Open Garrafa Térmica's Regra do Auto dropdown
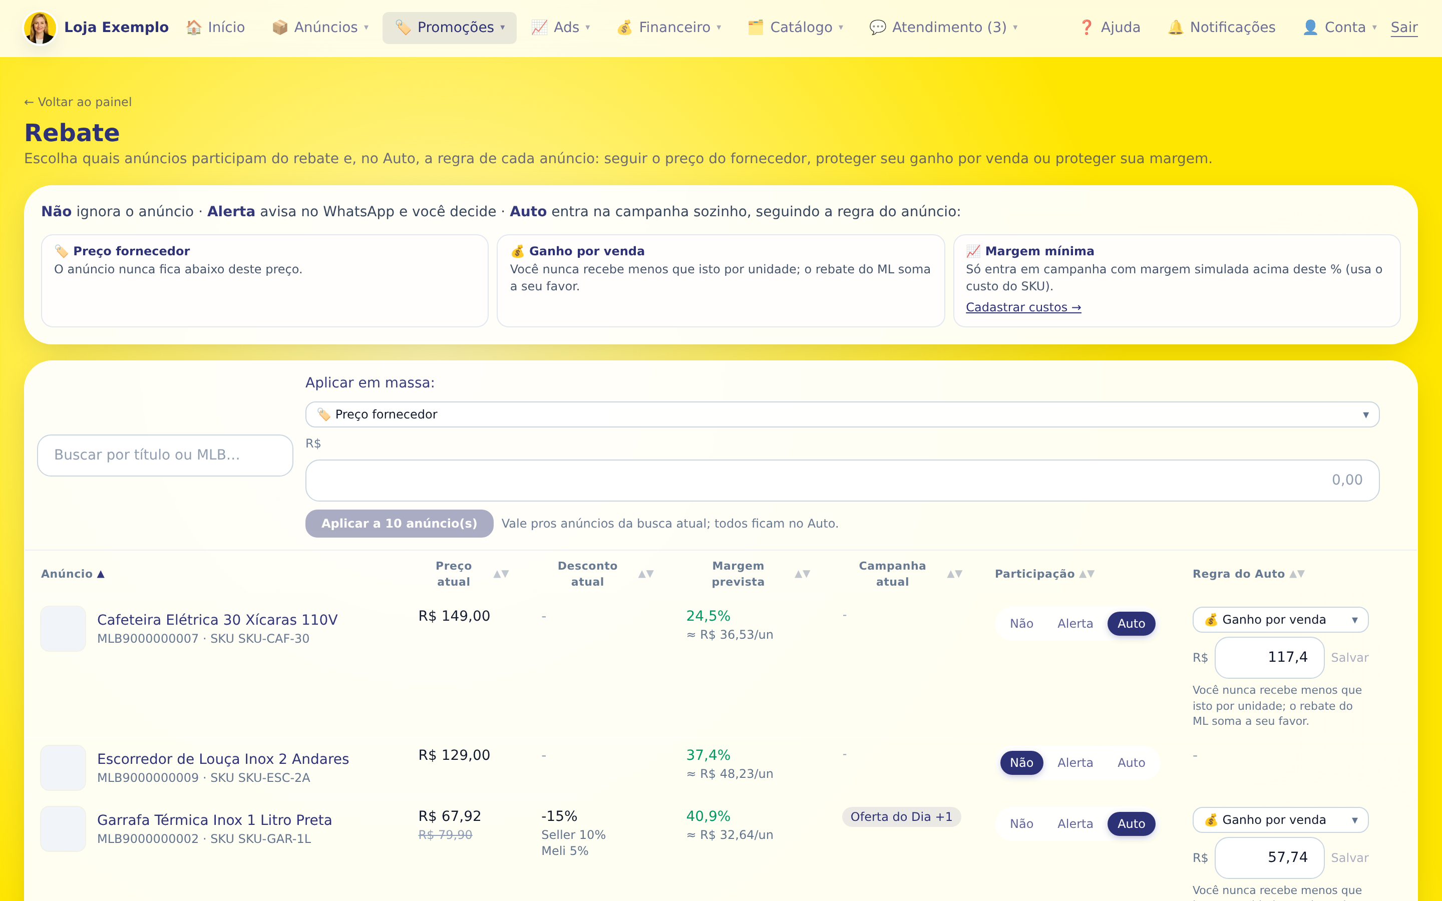 (1280, 820)
